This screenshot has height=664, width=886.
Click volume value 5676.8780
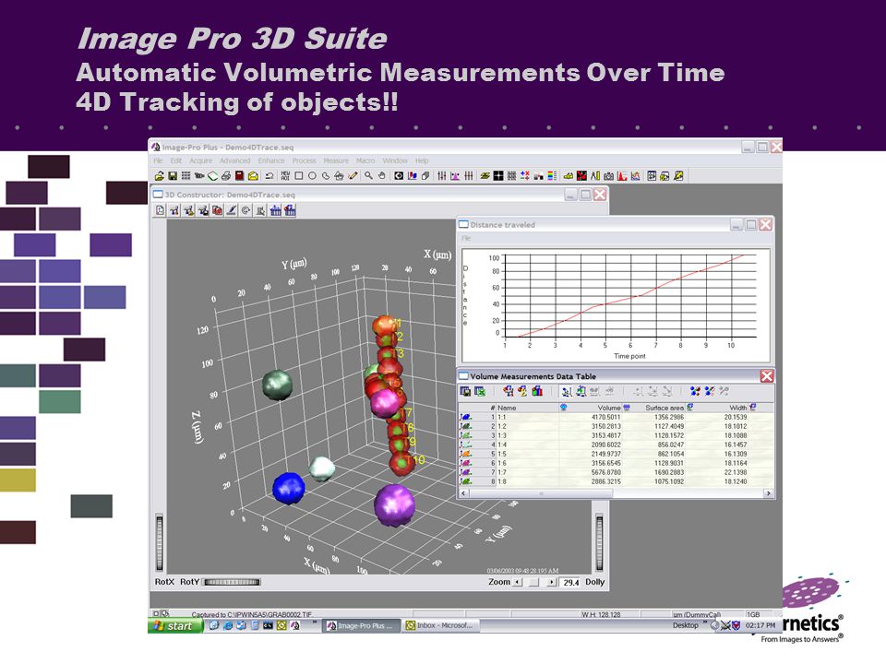[x=605, y=472]
